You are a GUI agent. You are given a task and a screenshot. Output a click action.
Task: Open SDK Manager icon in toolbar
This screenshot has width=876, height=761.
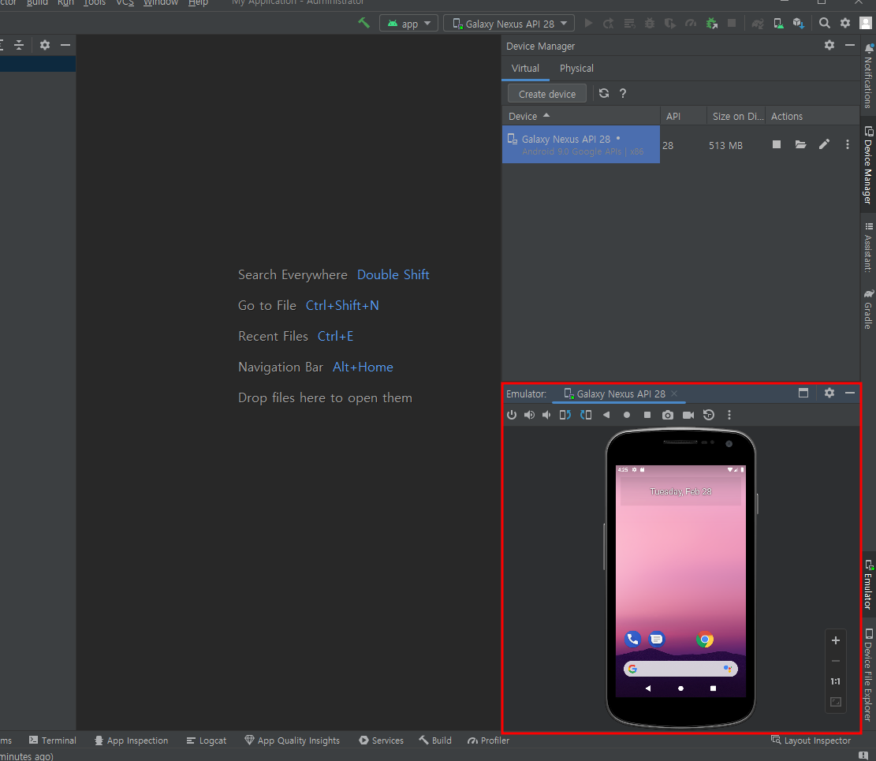799,23
